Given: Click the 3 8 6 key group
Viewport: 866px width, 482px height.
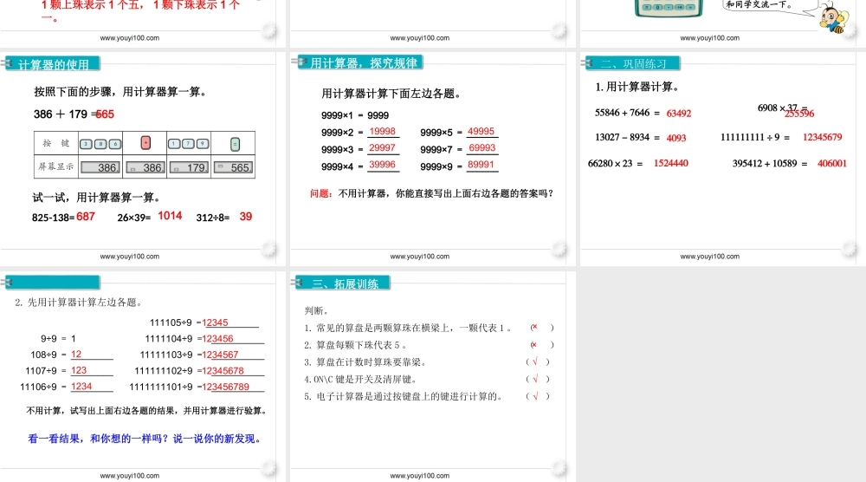Looking at the screenshot, I should coord(100,143).
